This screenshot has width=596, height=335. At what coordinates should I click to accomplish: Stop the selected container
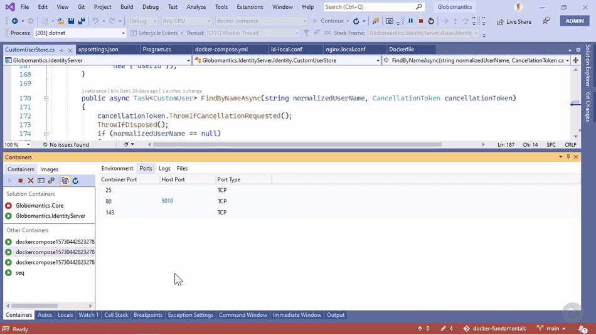21,181
